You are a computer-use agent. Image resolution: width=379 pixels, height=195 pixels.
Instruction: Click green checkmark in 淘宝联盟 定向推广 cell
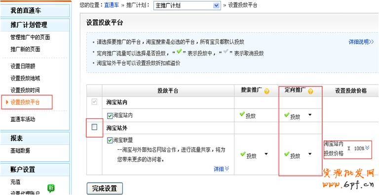click(287, 154)
